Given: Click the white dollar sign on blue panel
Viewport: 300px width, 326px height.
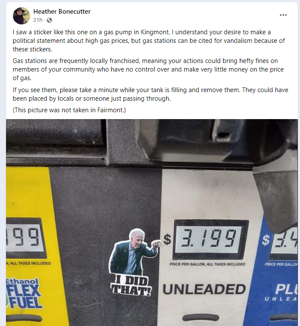Looking at the screenshot, I should 266,239.
